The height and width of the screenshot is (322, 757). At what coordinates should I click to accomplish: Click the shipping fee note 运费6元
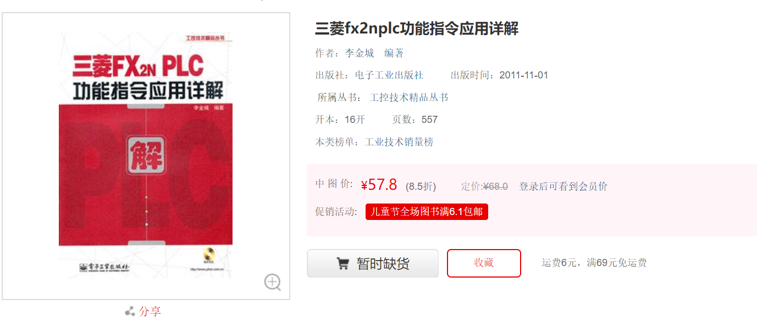click(x=559, y=263)
